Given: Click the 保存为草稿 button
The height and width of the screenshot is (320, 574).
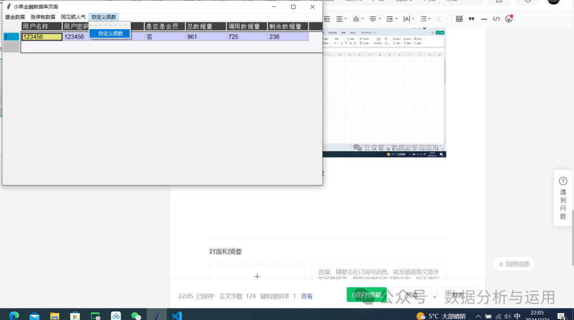Looking at the screenshot, I should click(x=366, y=295).
